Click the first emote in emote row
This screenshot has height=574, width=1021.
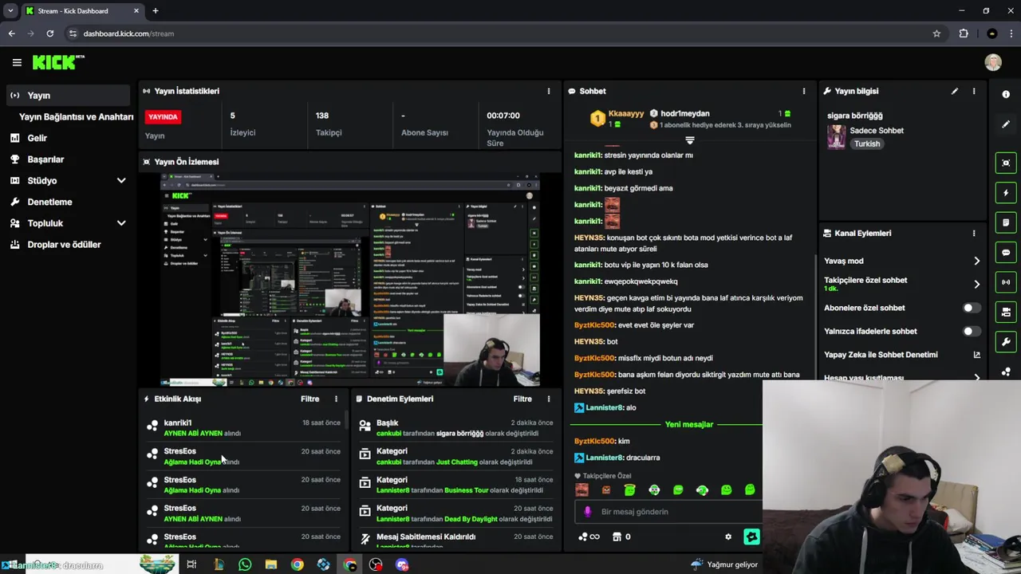pos(582,489)
